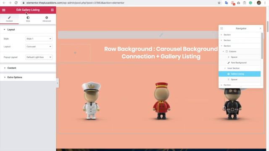This screenshot has height=151, width=269.
Task: Switch to the Content tab
Action: point(9,19)
